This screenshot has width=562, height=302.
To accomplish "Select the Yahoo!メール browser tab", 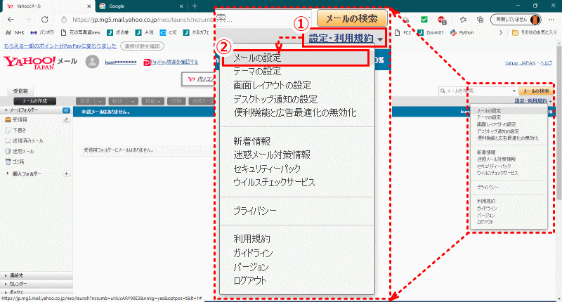I will coord(47,6).
